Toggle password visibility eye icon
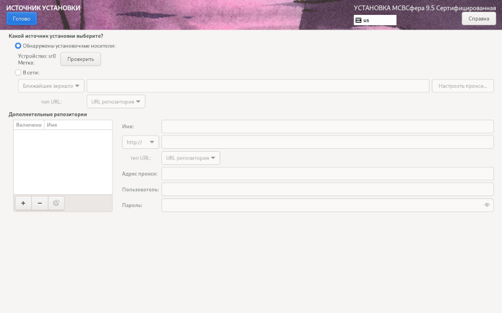The height and width of the screenshot is (313, 502). point(487,205)
